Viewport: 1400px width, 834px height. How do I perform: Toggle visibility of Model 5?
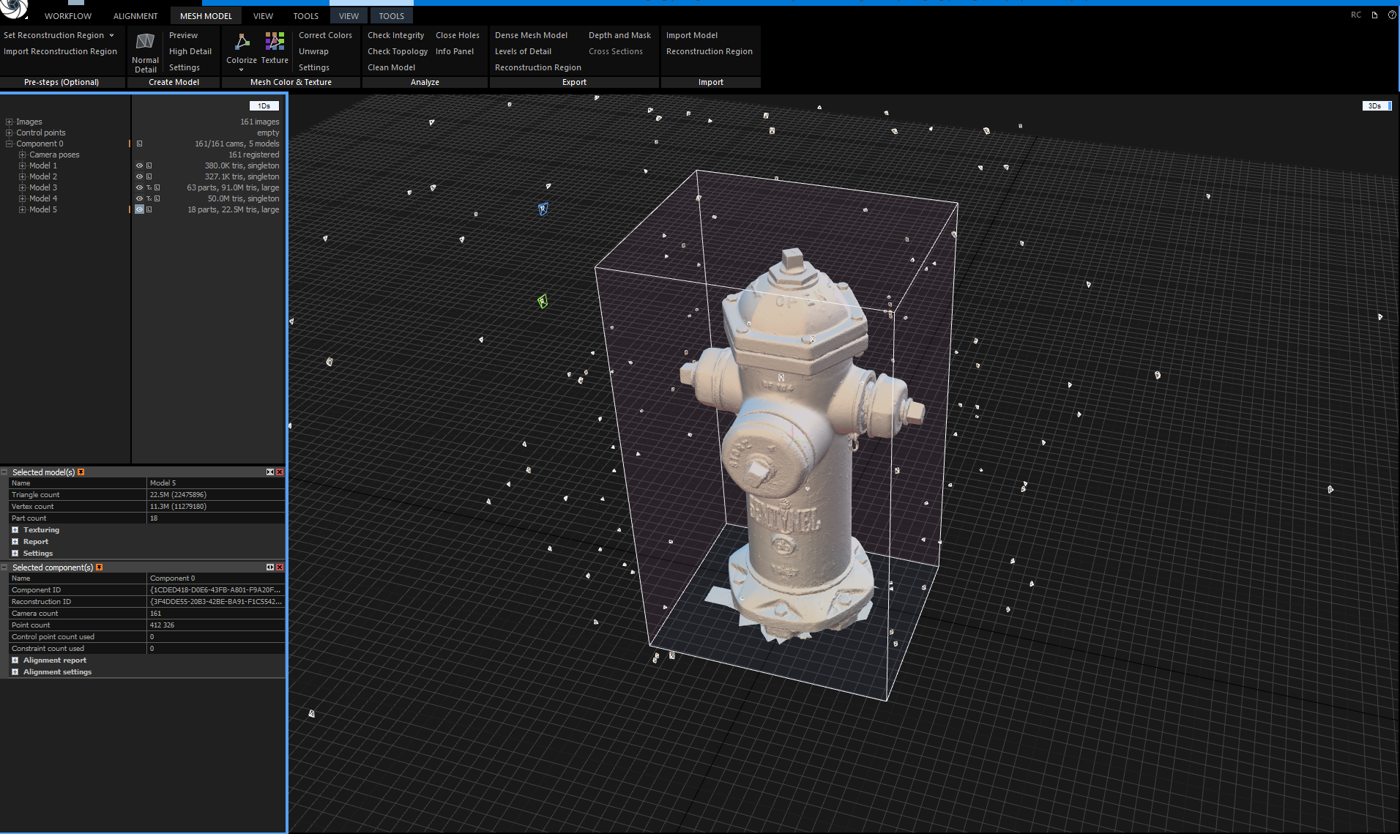click(139, 210)
